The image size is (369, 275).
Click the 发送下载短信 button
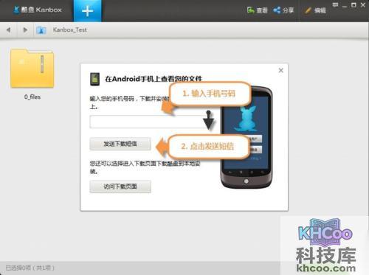[x=120, y=144]
